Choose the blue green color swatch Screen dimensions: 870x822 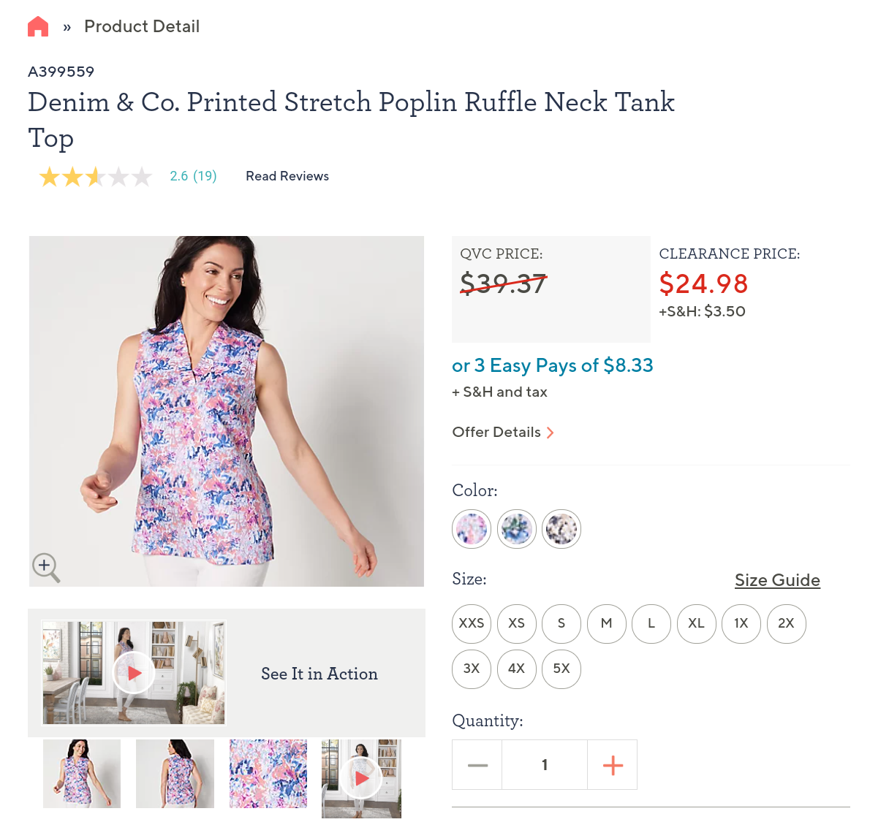tap(517, 529)
